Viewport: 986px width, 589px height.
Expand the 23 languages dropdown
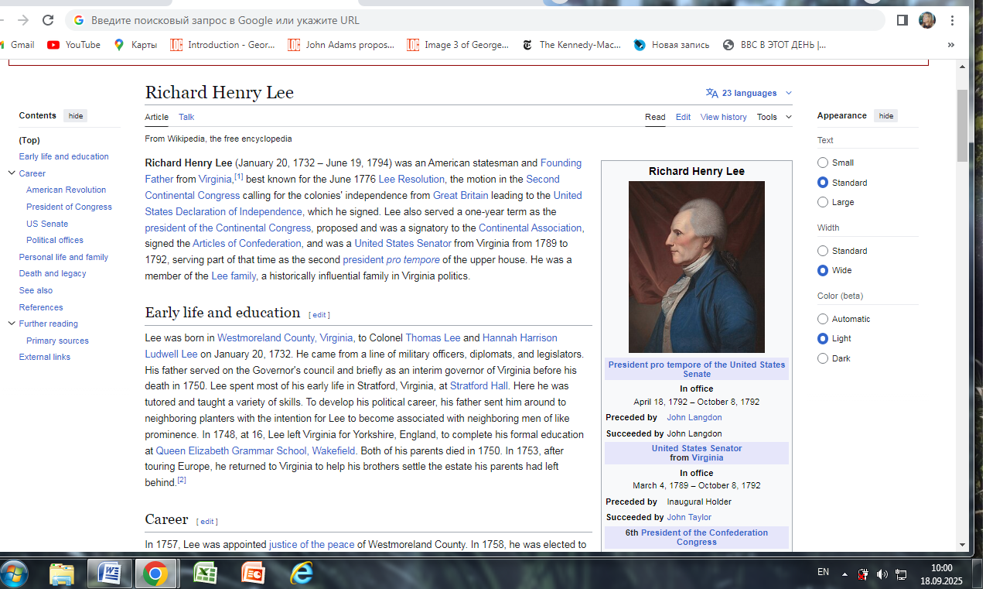coord(749,93)
